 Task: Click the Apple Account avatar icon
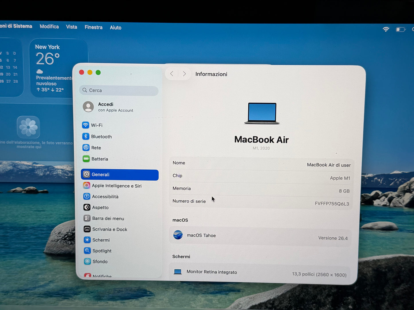pos(88,107)
